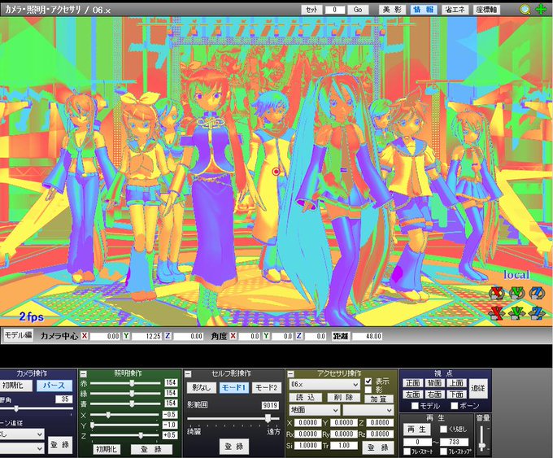This screenshot has width=553, height=458.
Task: Click the lower Z move axis icon
Action: click(537, 312)
